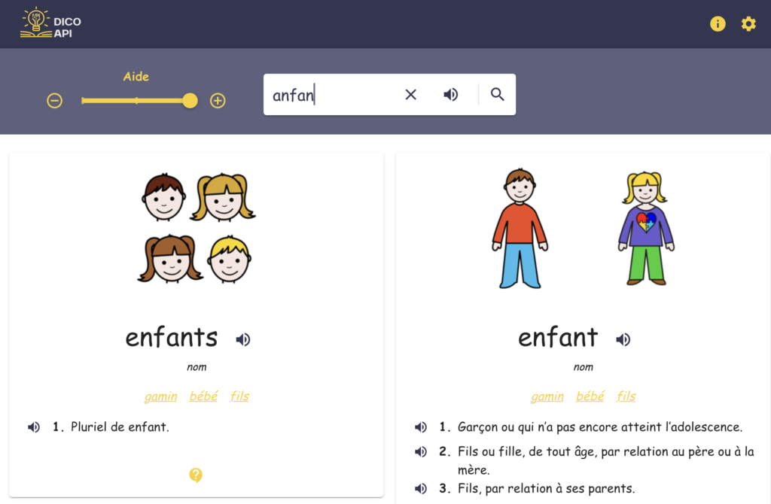Open settings gear icon

point(748,23)
